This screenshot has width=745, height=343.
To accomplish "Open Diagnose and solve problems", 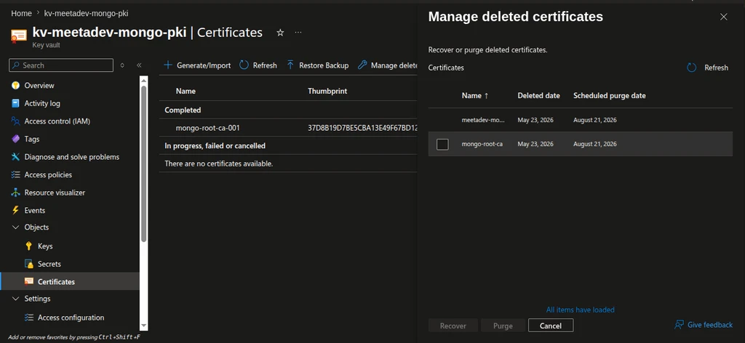I will pyautogui.click(x=71, y=157).
